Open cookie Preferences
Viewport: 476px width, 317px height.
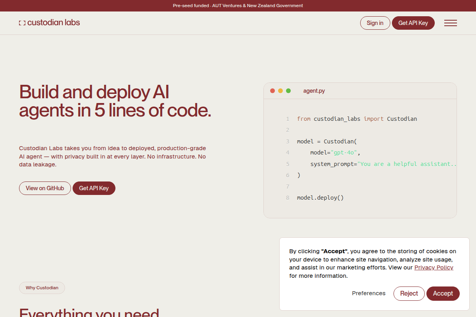pos(369,294)
